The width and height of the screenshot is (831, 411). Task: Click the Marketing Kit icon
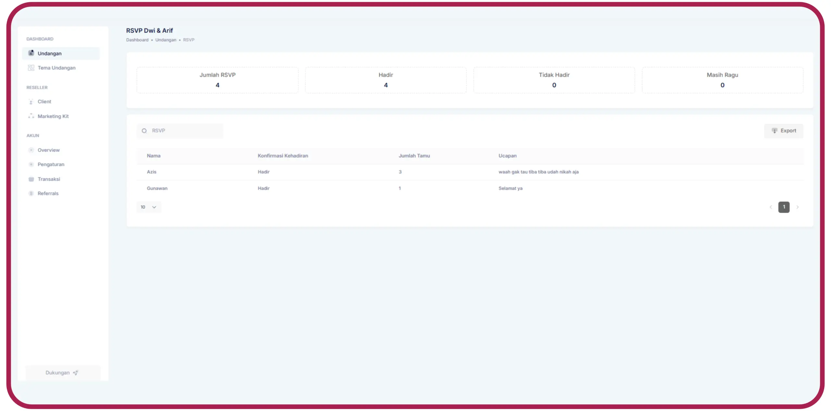pyautogui.click(x=31, y=116)
